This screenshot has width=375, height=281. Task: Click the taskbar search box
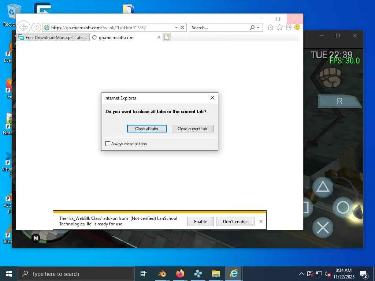(x=76, y=274)
